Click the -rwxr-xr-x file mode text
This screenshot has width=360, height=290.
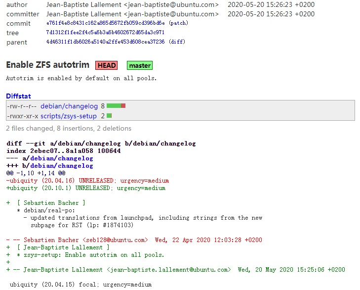[x=23, y=116]
